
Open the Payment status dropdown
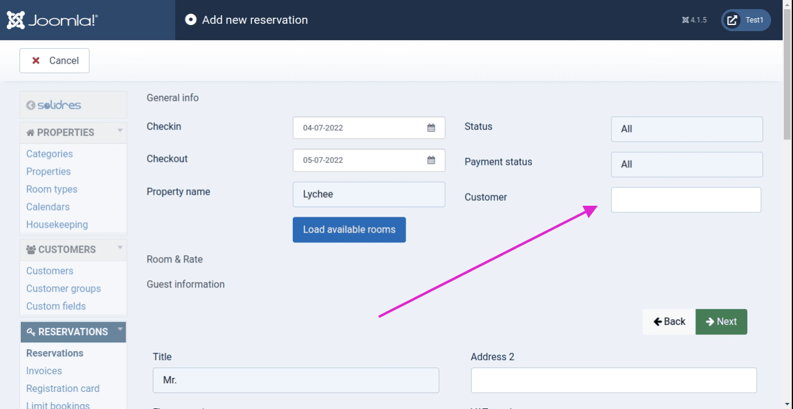(x=686, y=164)
